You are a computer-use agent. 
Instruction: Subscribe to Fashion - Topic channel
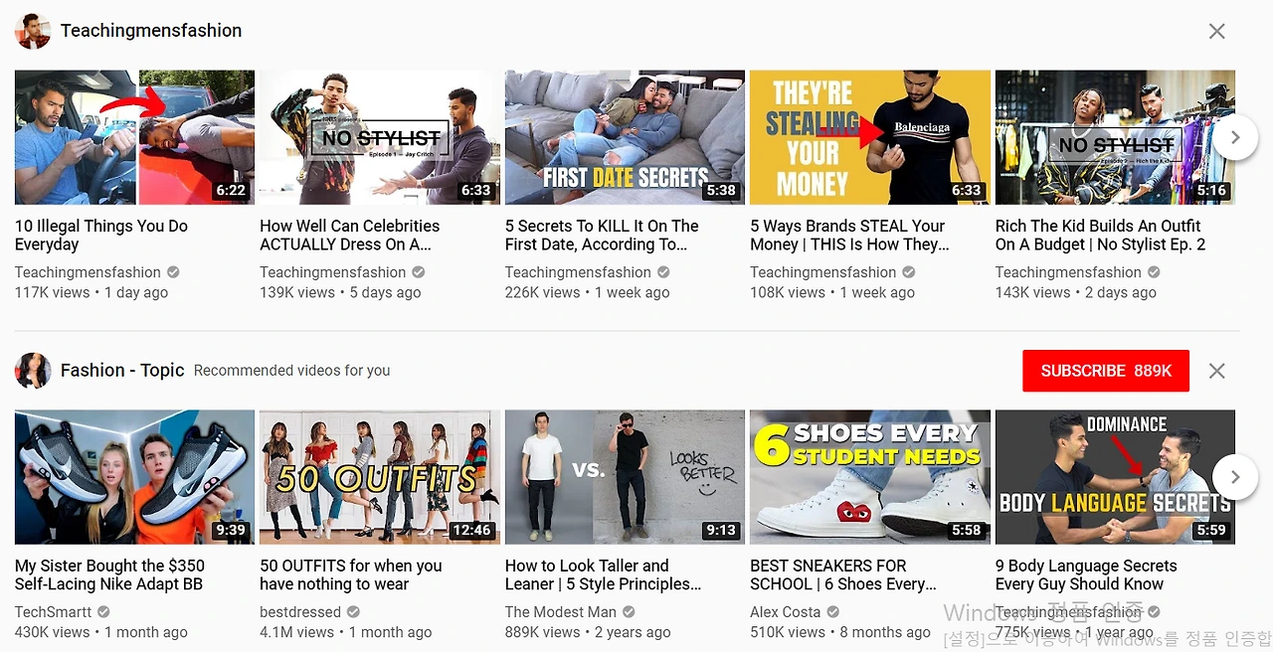1106,371
